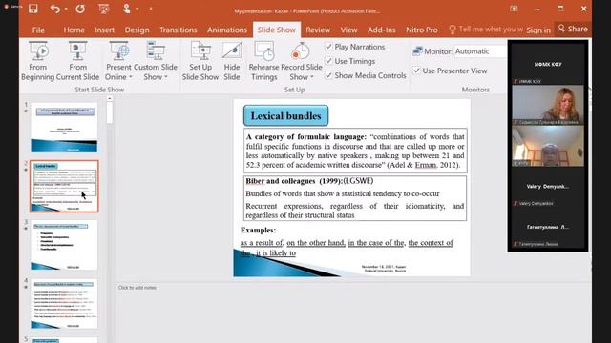Click Start From Beginning quick access icon

pyautogui.click(x=104, y=9)
